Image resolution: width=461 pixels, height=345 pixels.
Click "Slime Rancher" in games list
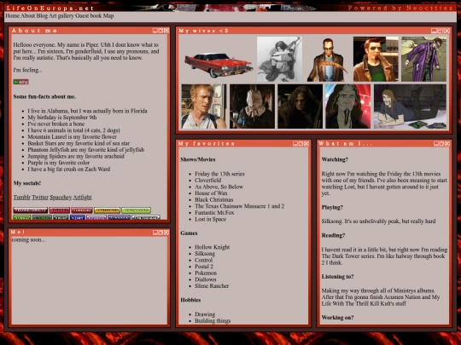(212, 285)
